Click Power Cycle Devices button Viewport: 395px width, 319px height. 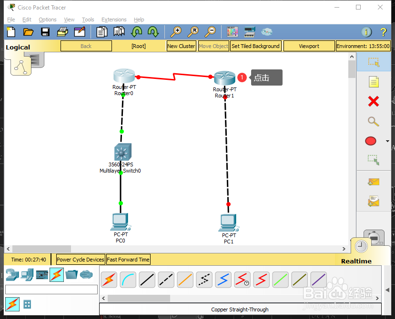coord(81,260)
